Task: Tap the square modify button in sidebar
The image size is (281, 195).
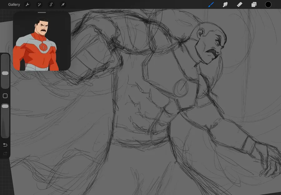Action: click(5, 96)
